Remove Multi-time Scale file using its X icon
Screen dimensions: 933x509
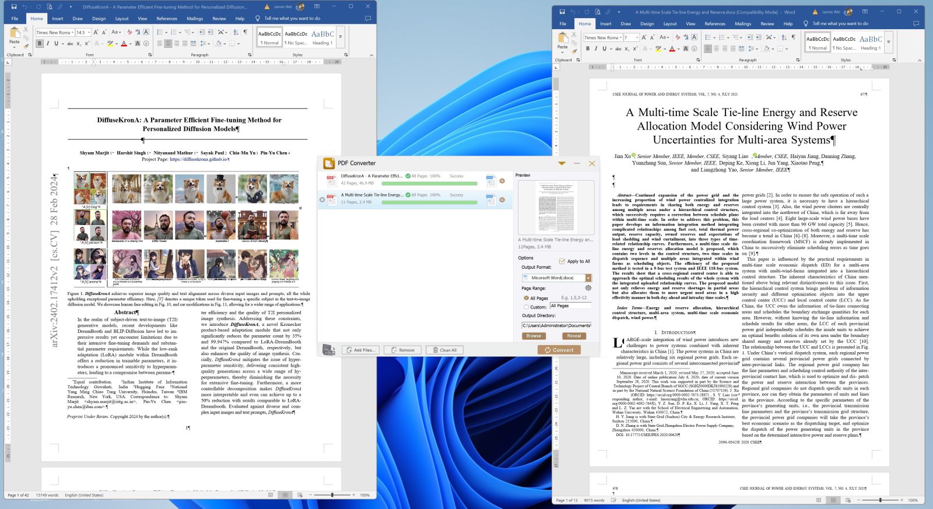[322, 200]
